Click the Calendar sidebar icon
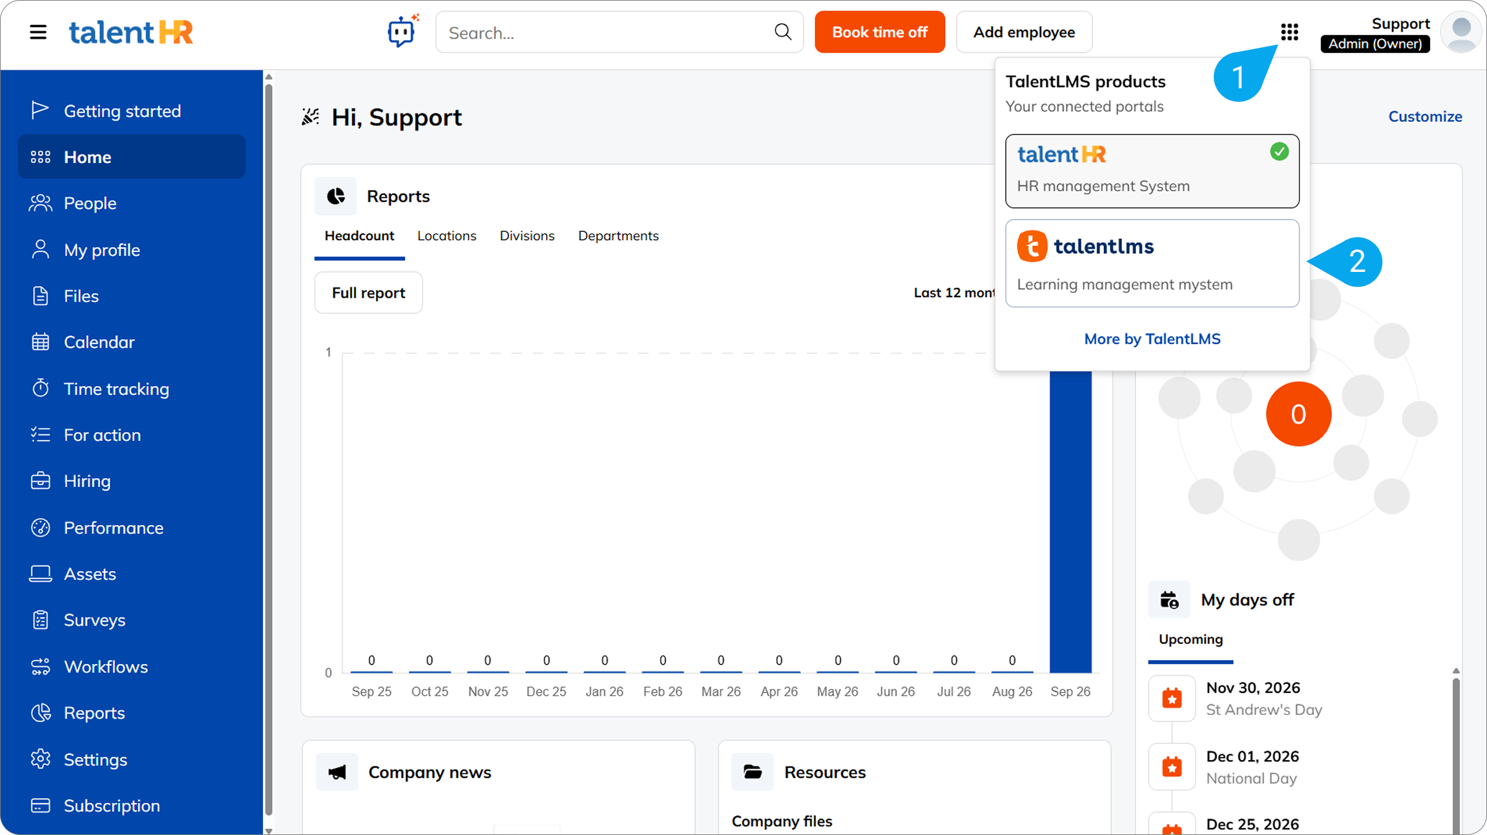 41,342
